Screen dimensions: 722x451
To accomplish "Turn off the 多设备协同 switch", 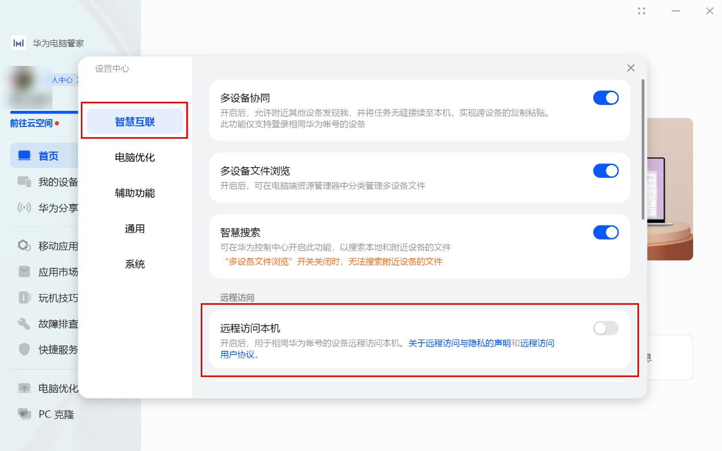I will [x=606, y=97].
